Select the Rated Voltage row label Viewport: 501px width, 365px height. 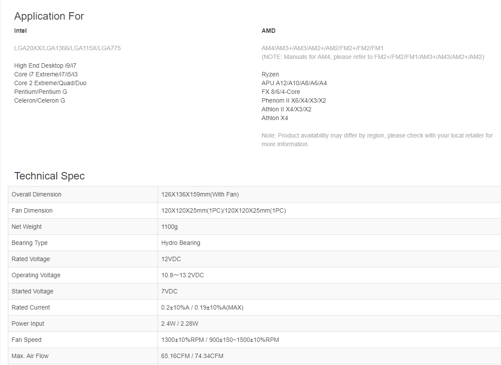click(31, 259)
